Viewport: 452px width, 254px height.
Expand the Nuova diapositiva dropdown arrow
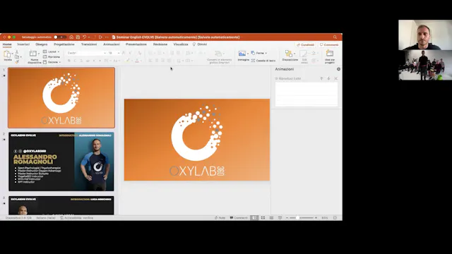pyautogui.click(x=39, y=54)
